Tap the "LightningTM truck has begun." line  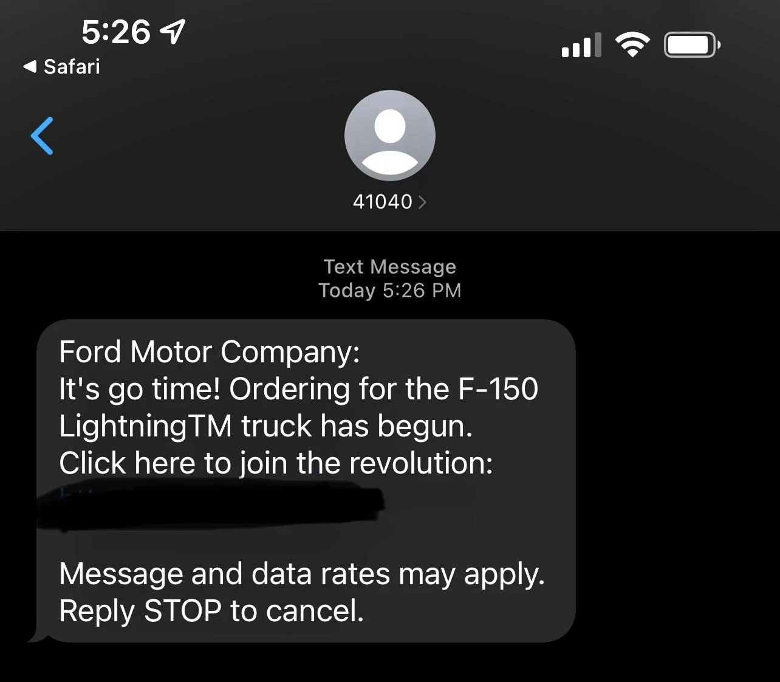click(265, 426)
